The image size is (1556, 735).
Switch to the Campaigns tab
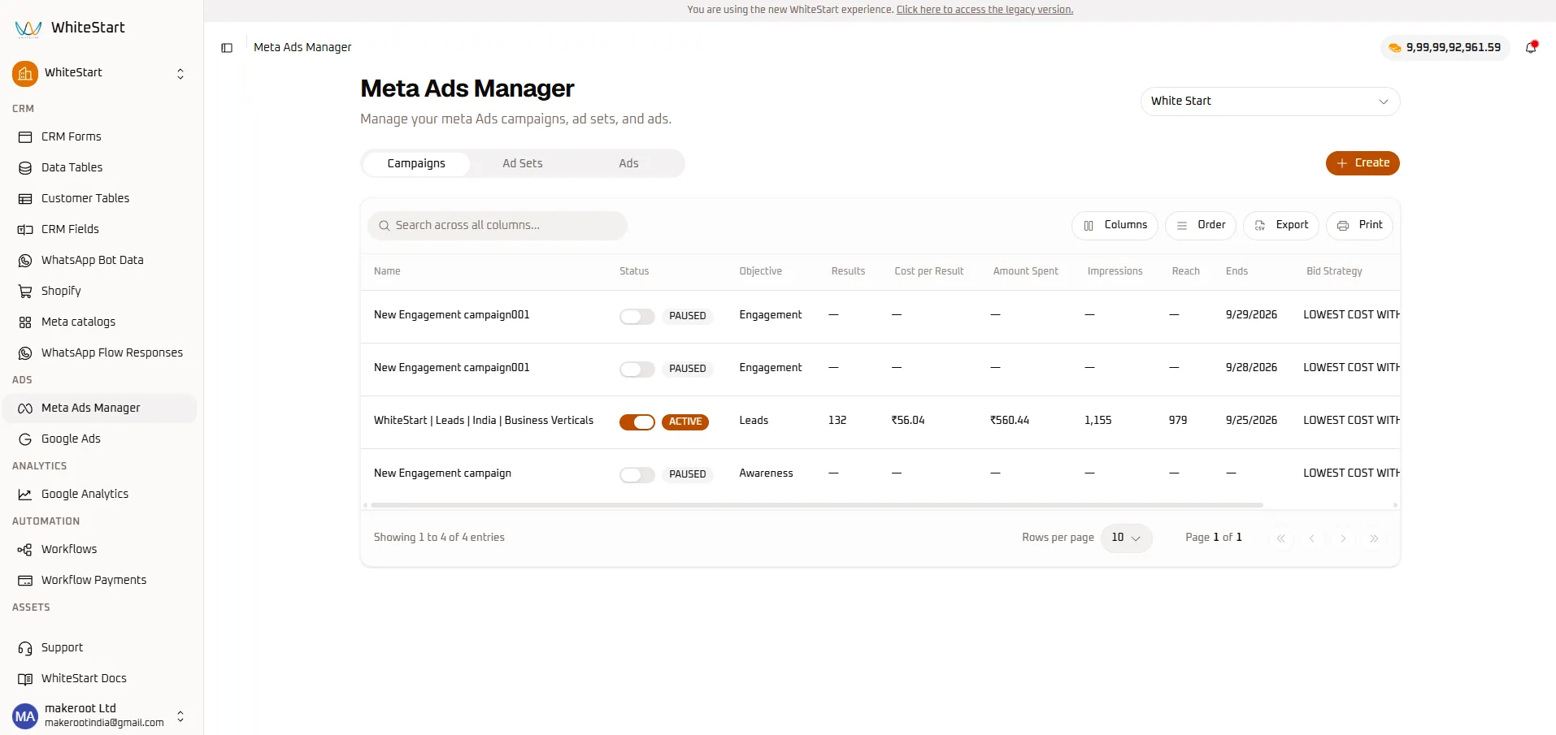(416, 164)
